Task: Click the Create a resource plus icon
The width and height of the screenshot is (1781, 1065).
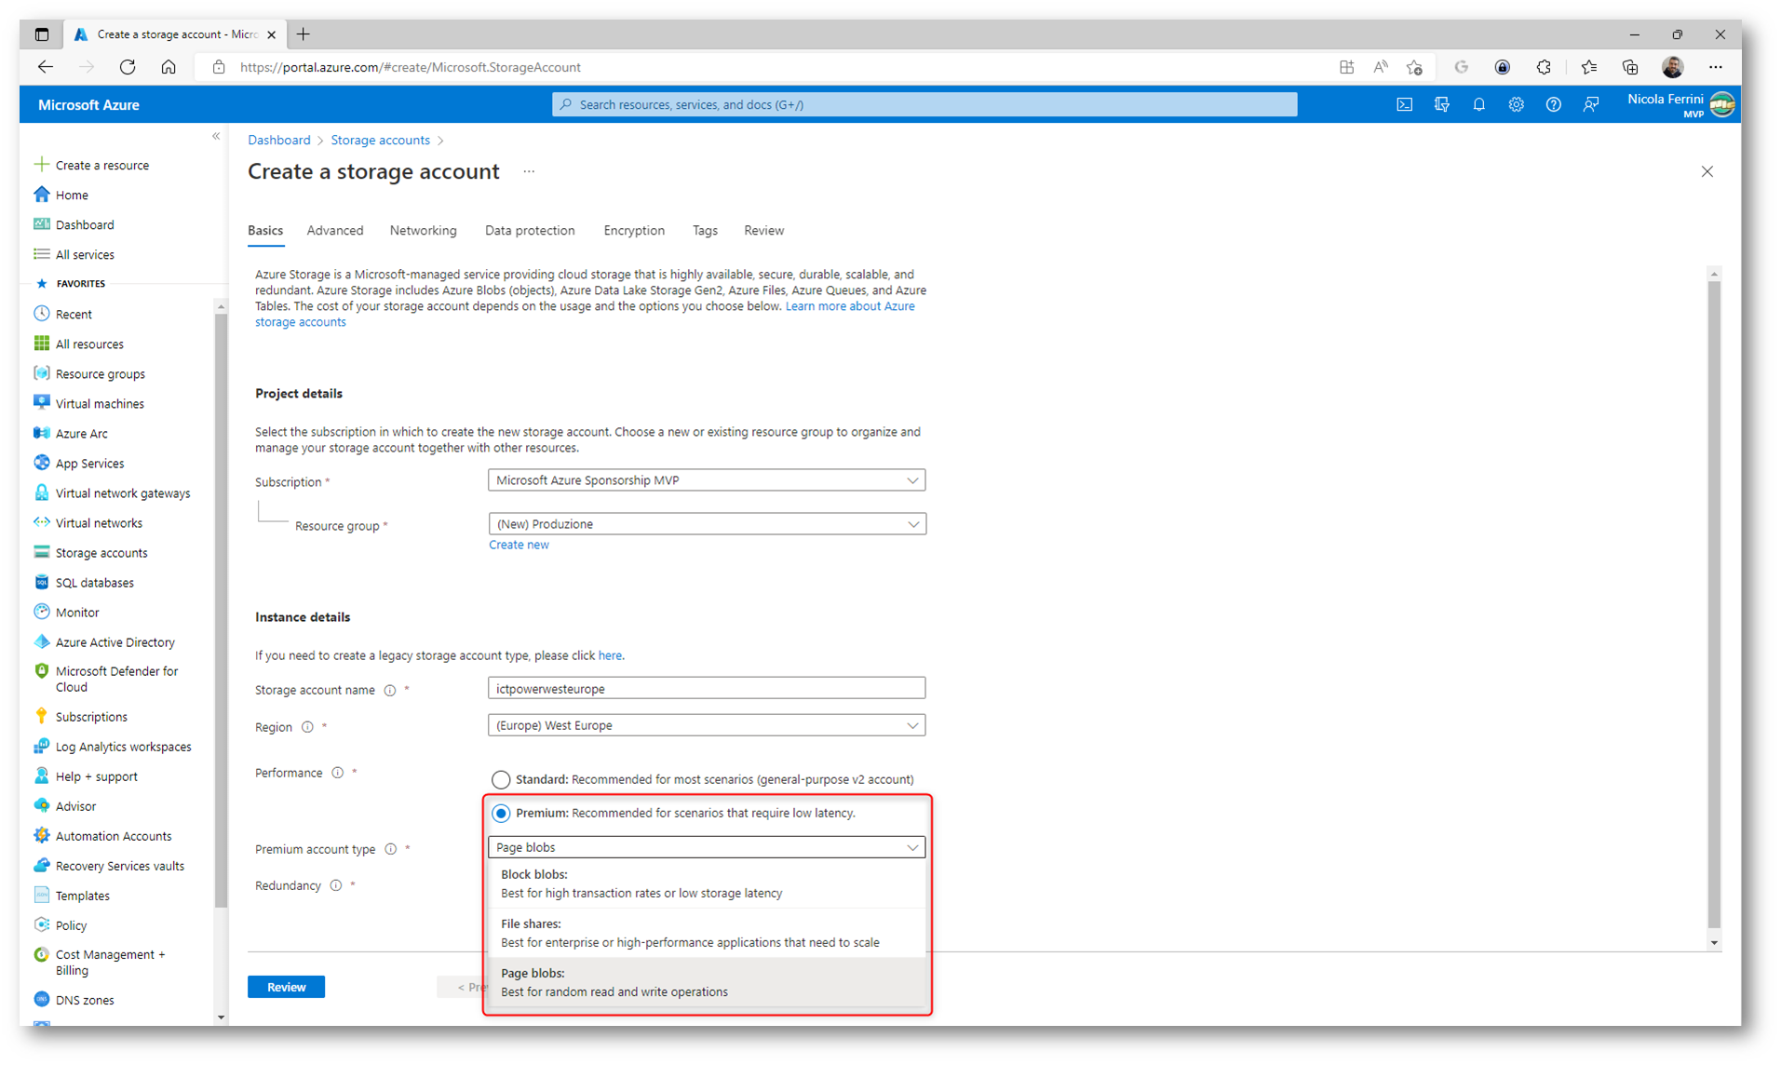Action: (x=41, y=165)
